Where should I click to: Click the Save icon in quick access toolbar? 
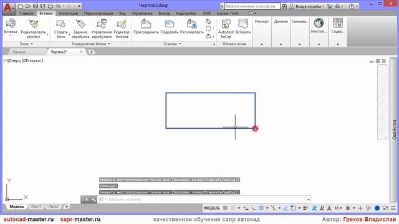36,6
